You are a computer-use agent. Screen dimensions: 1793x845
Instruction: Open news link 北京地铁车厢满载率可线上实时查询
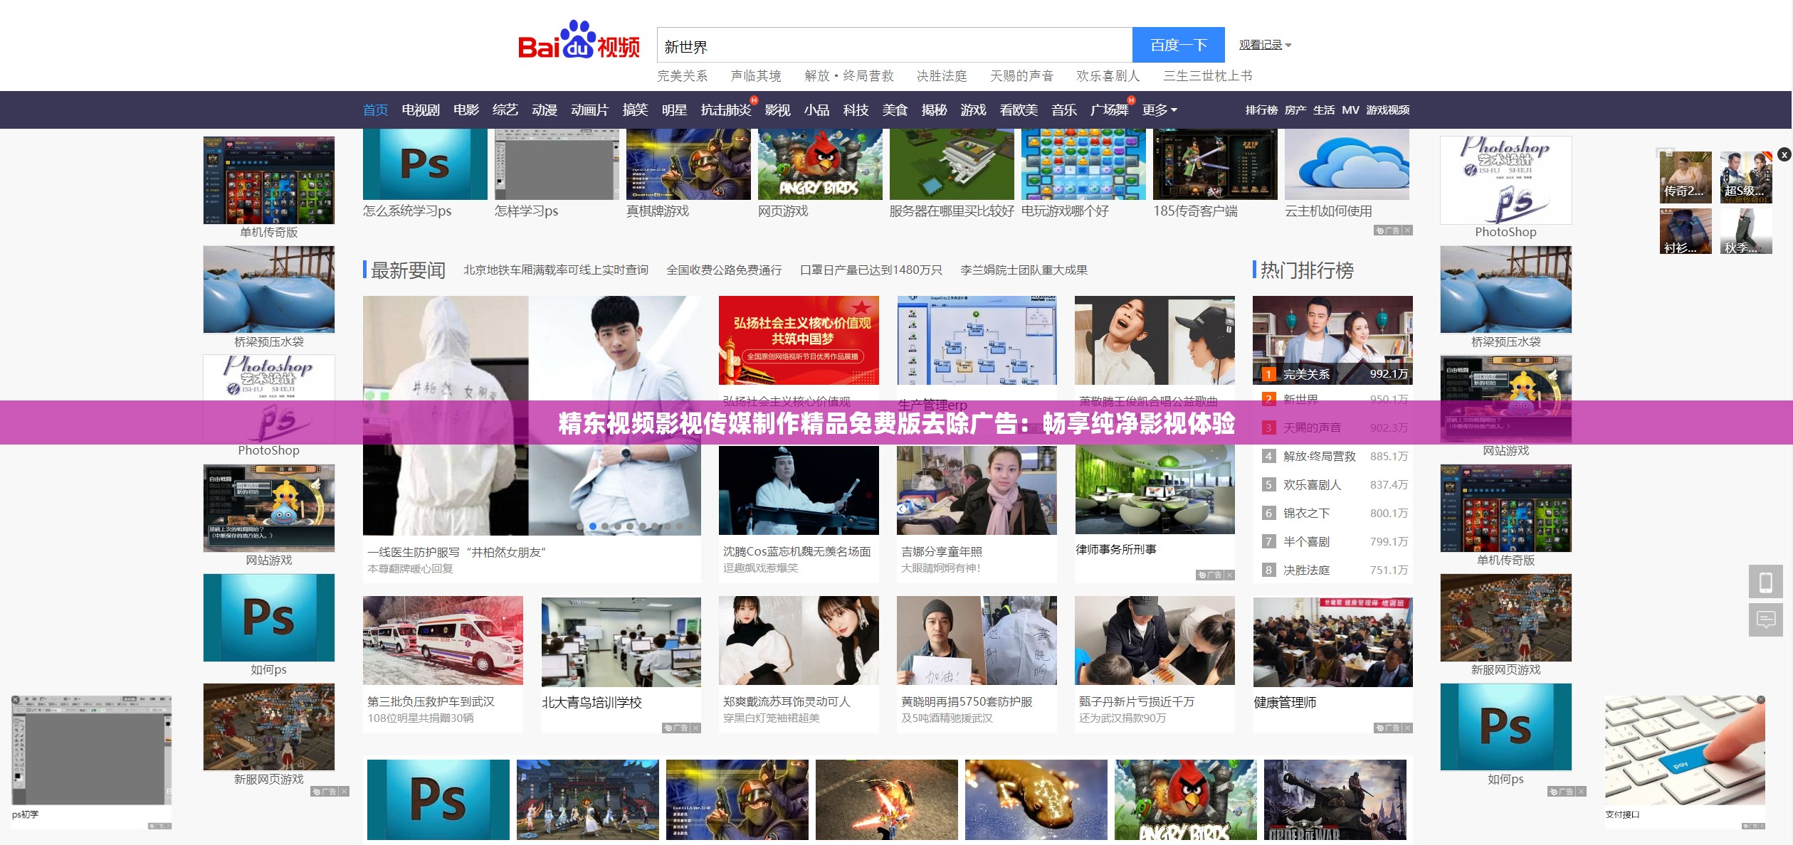(556, 270)
